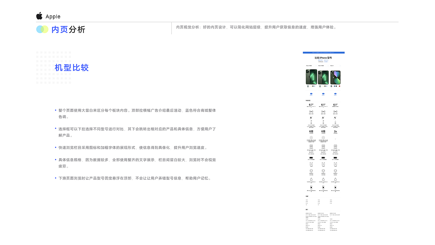Click the MagSafe icon in first column

click(311, 187)
